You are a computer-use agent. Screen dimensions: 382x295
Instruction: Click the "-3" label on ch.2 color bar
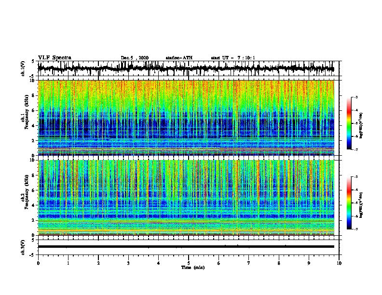[356, 177]
